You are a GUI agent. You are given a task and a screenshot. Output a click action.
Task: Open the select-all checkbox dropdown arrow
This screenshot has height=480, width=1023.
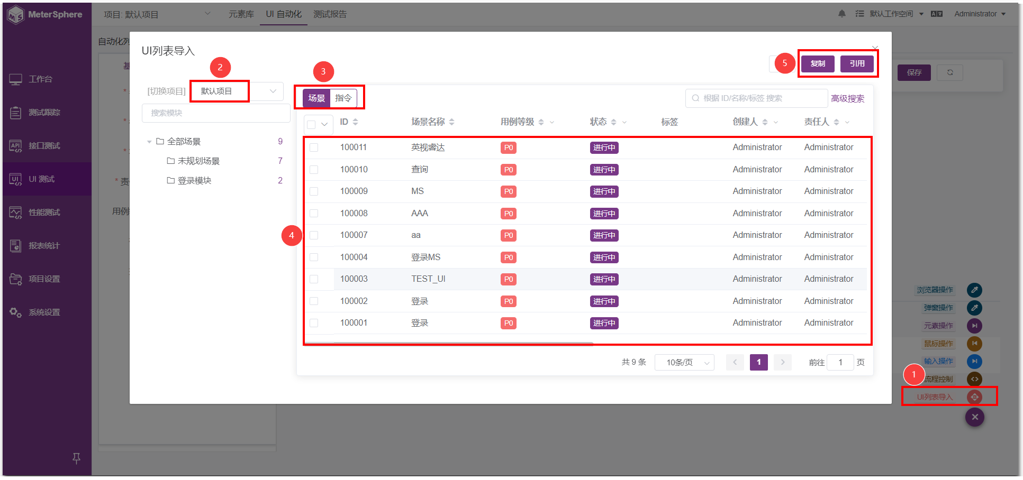click(x=324, y=124)
